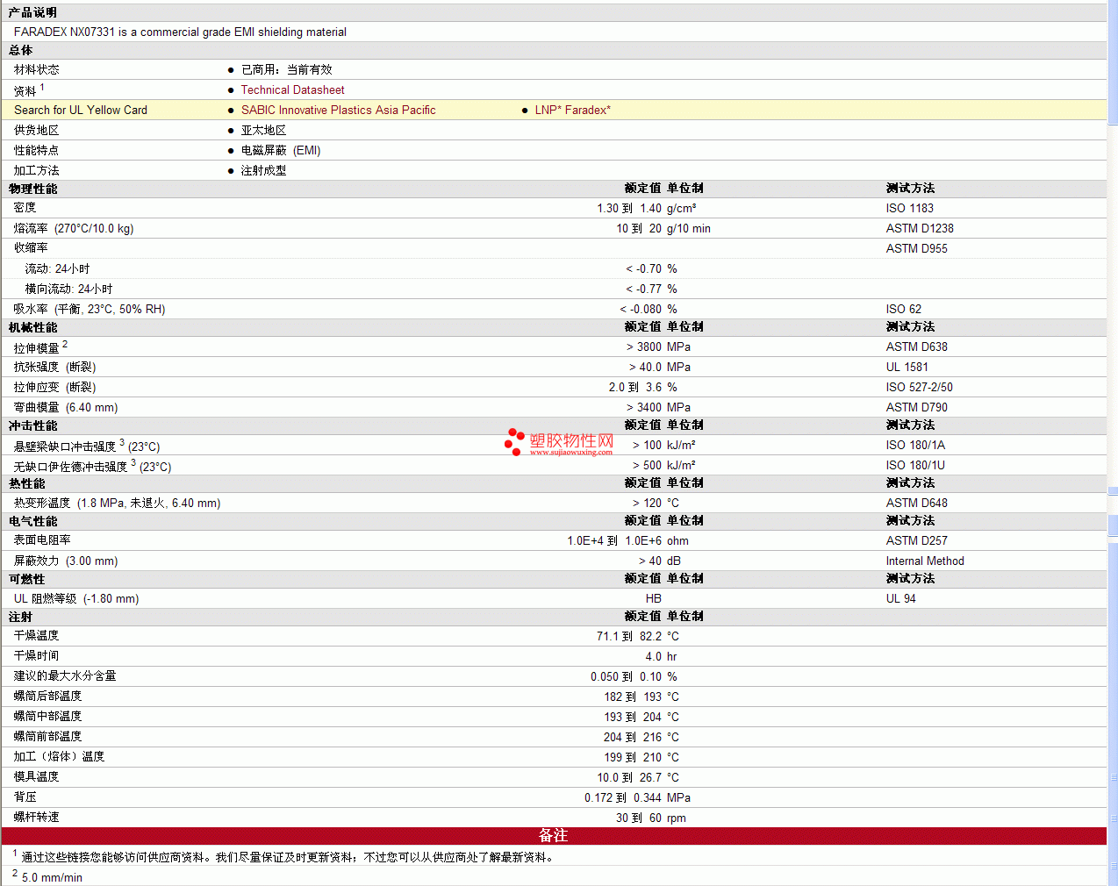
Task: Select the 弯曲模量 (6.40 mm) row label
Action: click(x=66, y=407)
